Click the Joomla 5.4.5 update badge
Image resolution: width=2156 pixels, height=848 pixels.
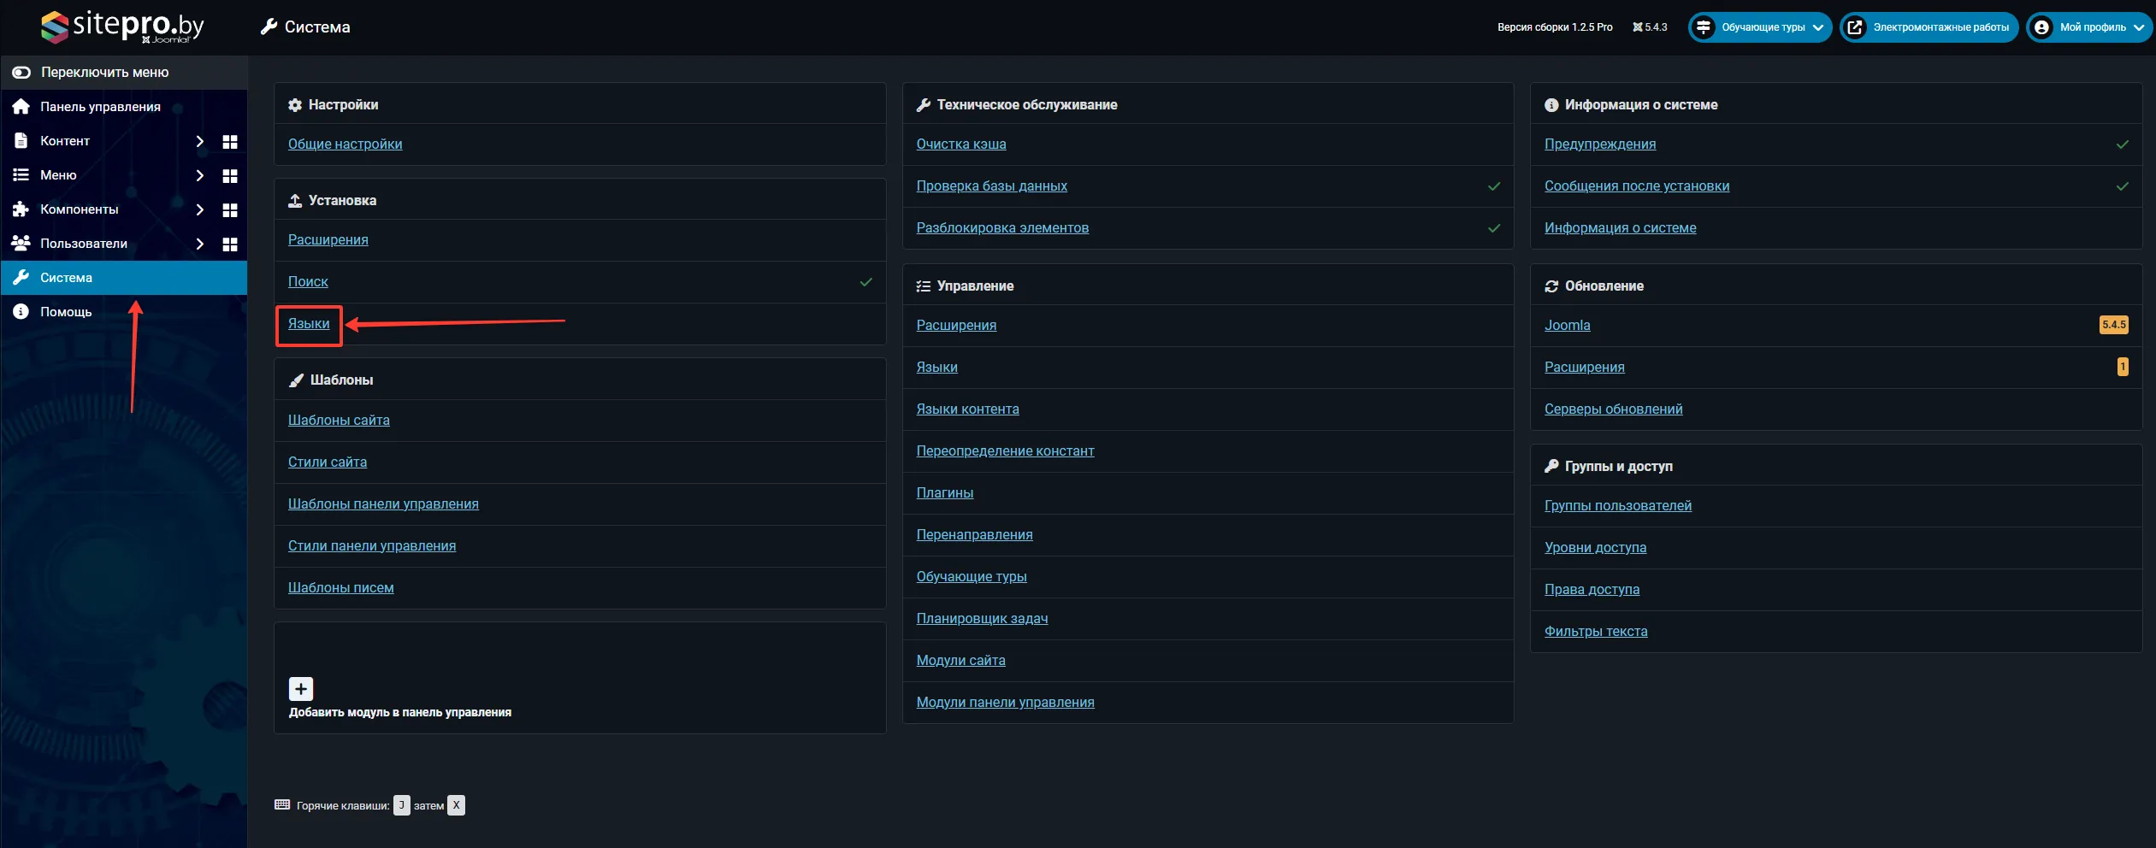click(x=2113, y=325)
